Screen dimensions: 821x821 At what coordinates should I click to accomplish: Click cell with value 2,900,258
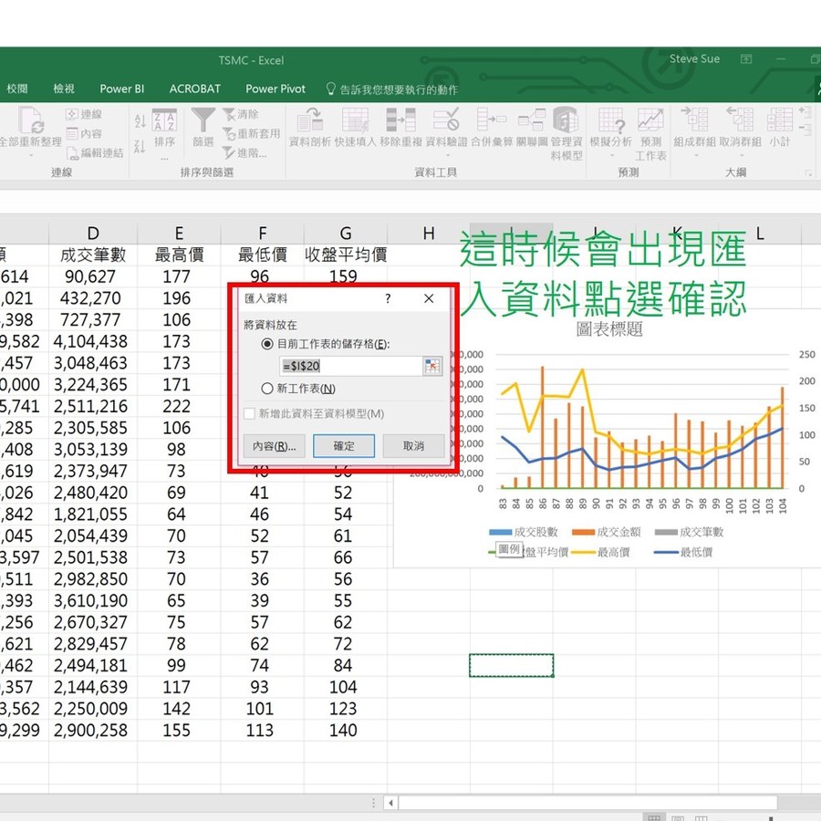tap(93, 730)
